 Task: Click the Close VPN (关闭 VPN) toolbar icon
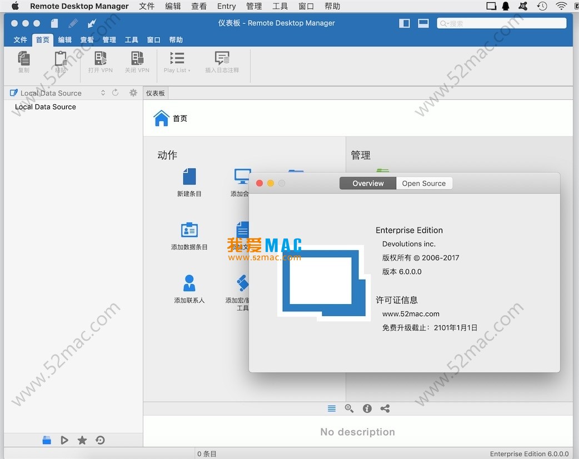click(x=137, y=59)
